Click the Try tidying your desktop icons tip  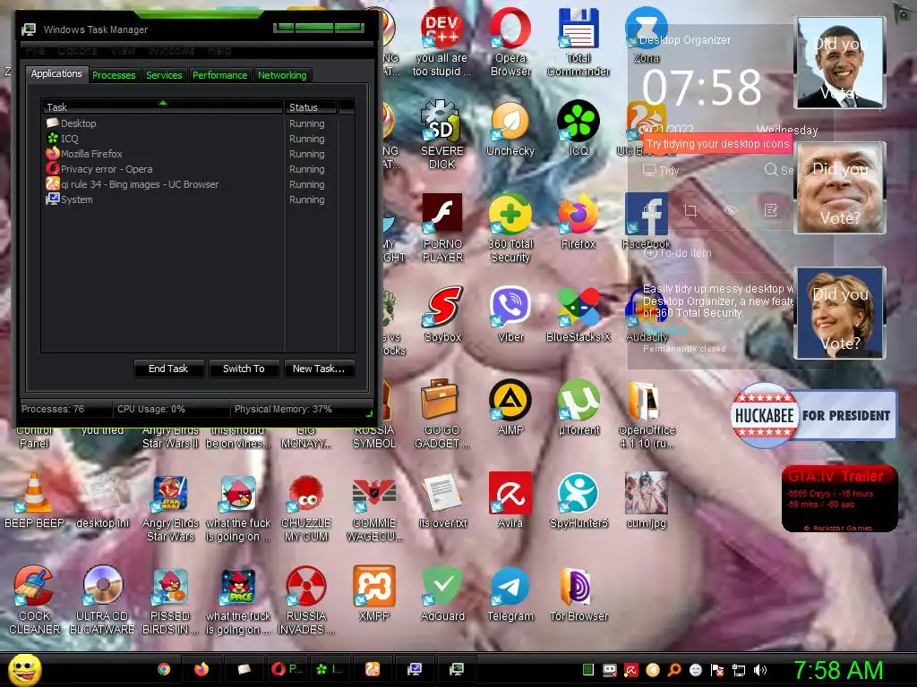717,144
